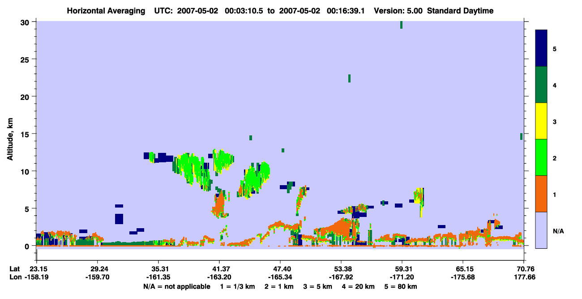582x299 pixels.
Task: Click the end time '00:16:39.1' in title
Action: [x=346, y=11]
